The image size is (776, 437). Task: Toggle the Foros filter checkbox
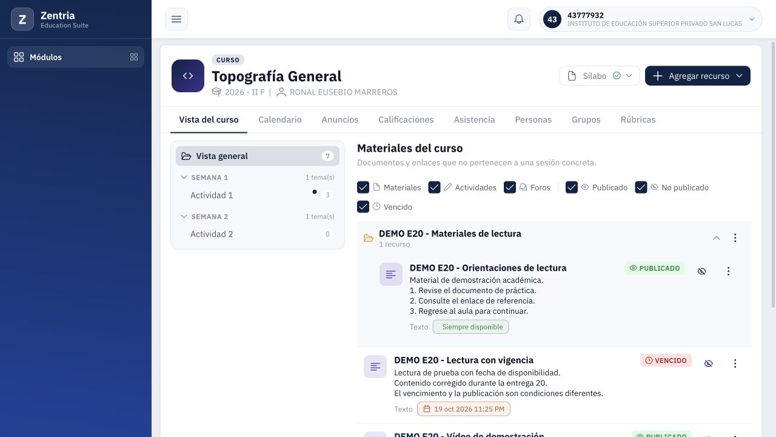coord(510,188)
